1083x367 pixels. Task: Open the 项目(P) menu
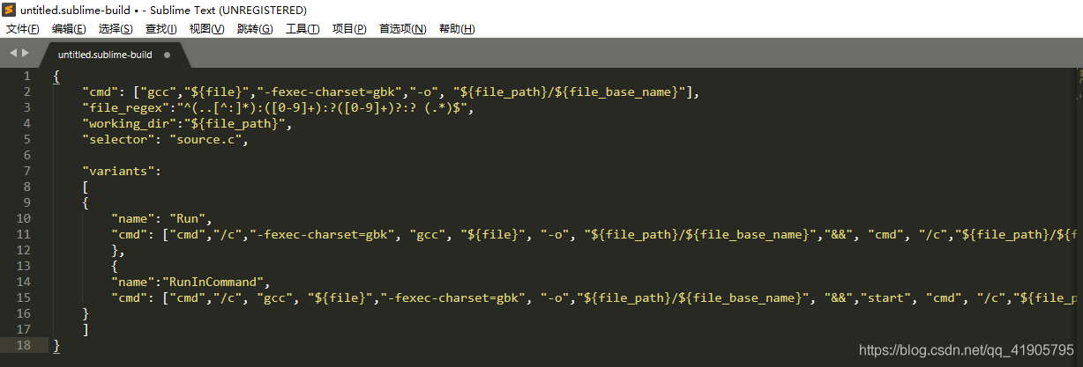[349, 29]
